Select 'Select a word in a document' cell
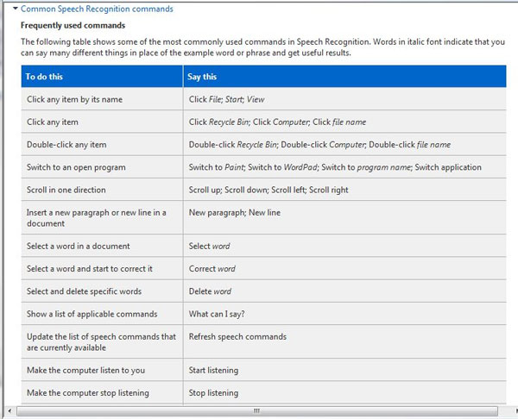The width and height of the screenshot is (518, 419). tap(102, 246)
